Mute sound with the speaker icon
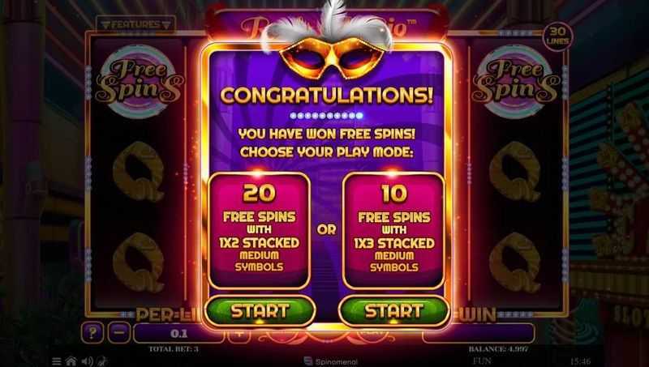This screenshot has height=367, width=649. click(87, 361)
